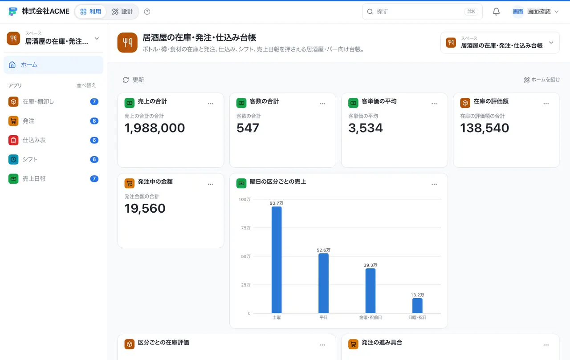Go to ホーム in sidebar
This screenshot has width=570, height=360.
point(53,65)
